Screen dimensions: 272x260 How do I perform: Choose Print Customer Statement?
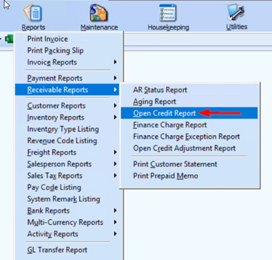pos(189,164)
